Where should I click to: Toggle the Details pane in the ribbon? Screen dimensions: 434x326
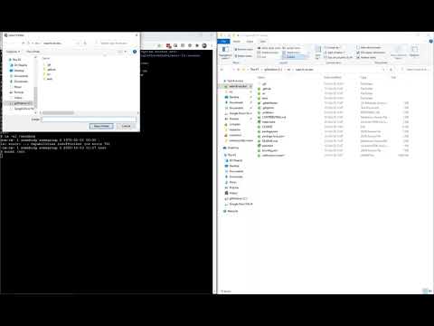pyautogui.click(x=243, y=56)
